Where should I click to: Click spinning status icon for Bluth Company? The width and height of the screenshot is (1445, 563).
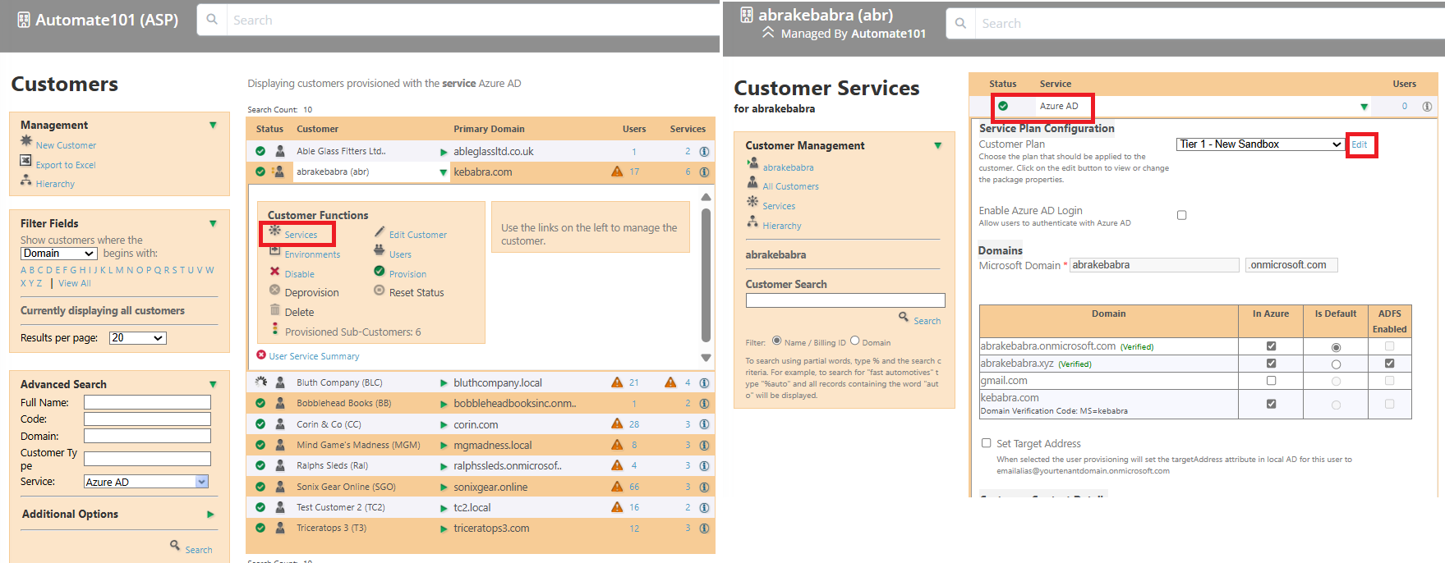tap(261, 382)
